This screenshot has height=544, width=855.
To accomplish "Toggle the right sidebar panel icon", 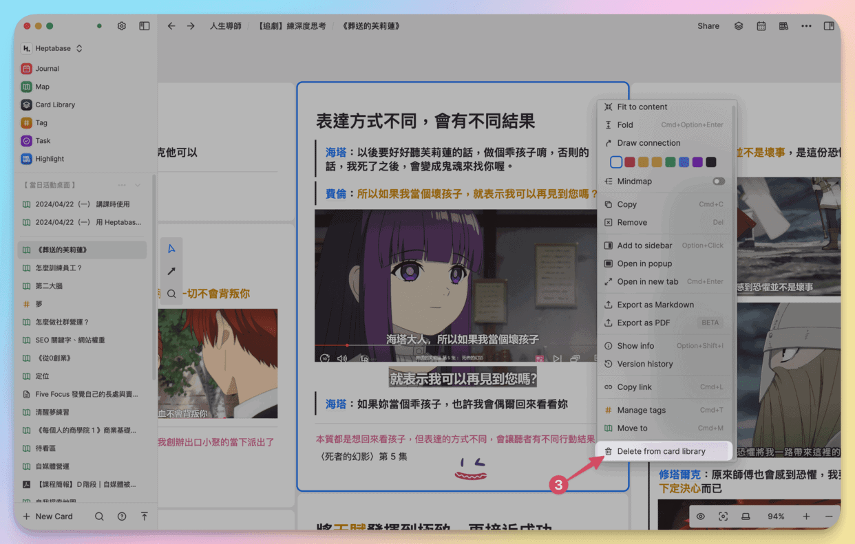I will click(829, 26).
